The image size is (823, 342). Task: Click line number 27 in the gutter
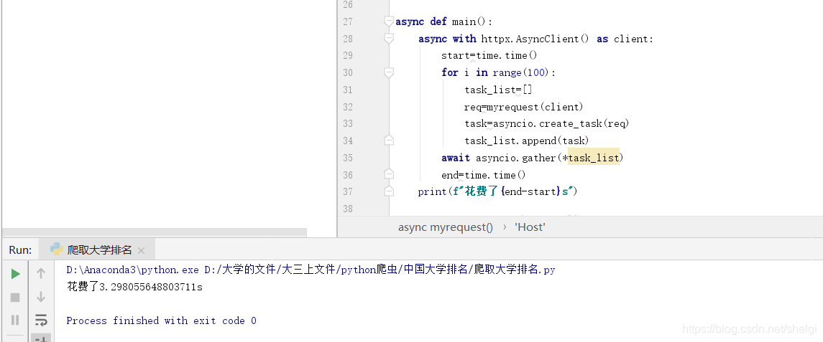(348, 22)
